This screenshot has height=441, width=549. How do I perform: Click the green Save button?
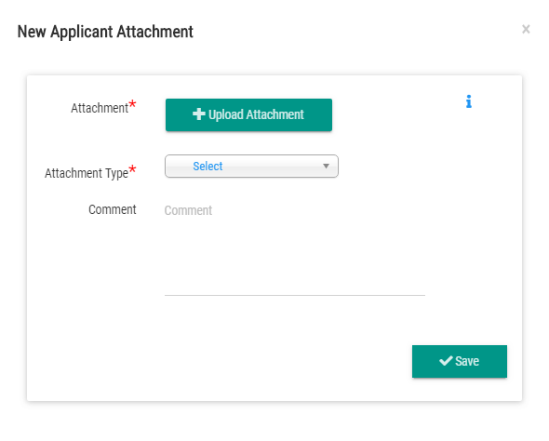click(460, 361)
